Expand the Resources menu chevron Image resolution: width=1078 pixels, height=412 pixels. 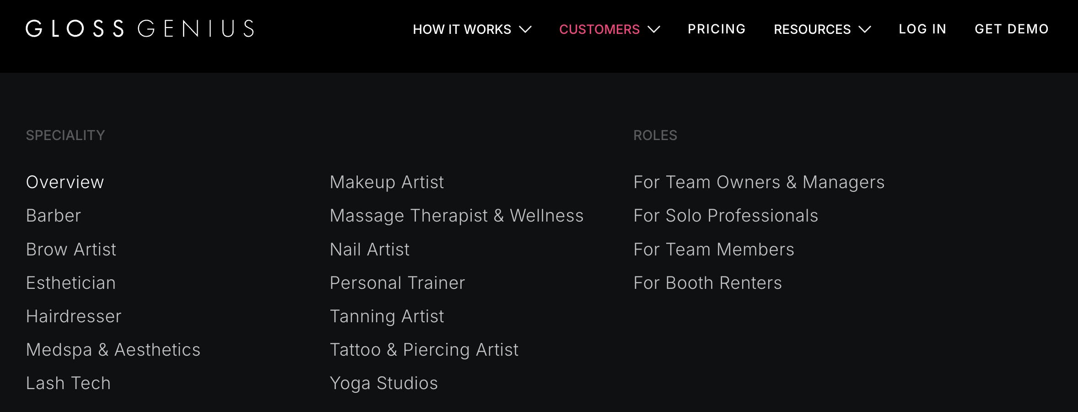coord(865,29)
